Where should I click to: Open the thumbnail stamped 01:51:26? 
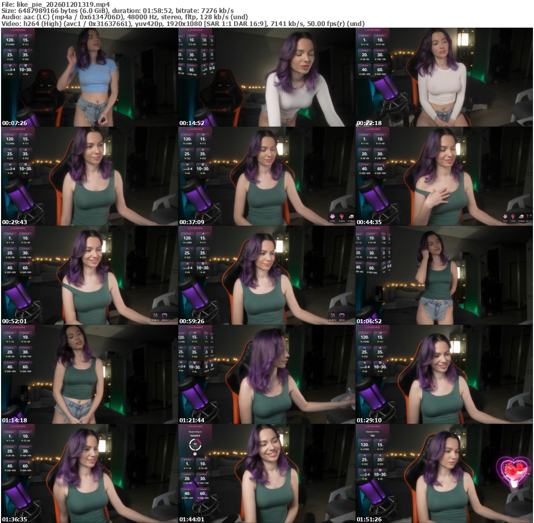click(444, 473)
